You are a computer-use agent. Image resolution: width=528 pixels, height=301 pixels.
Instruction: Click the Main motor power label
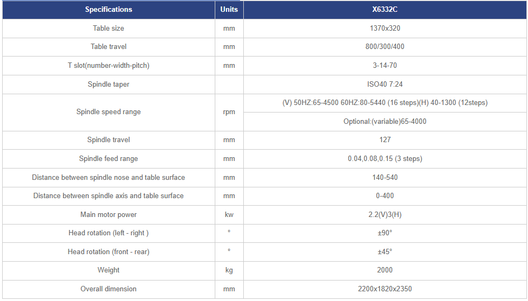point(108,215)
